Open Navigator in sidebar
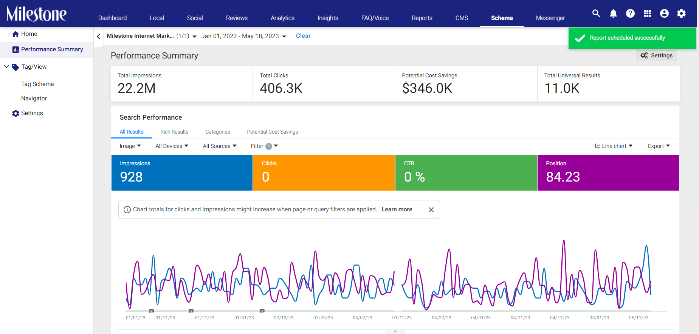 [x=34, y=99]
